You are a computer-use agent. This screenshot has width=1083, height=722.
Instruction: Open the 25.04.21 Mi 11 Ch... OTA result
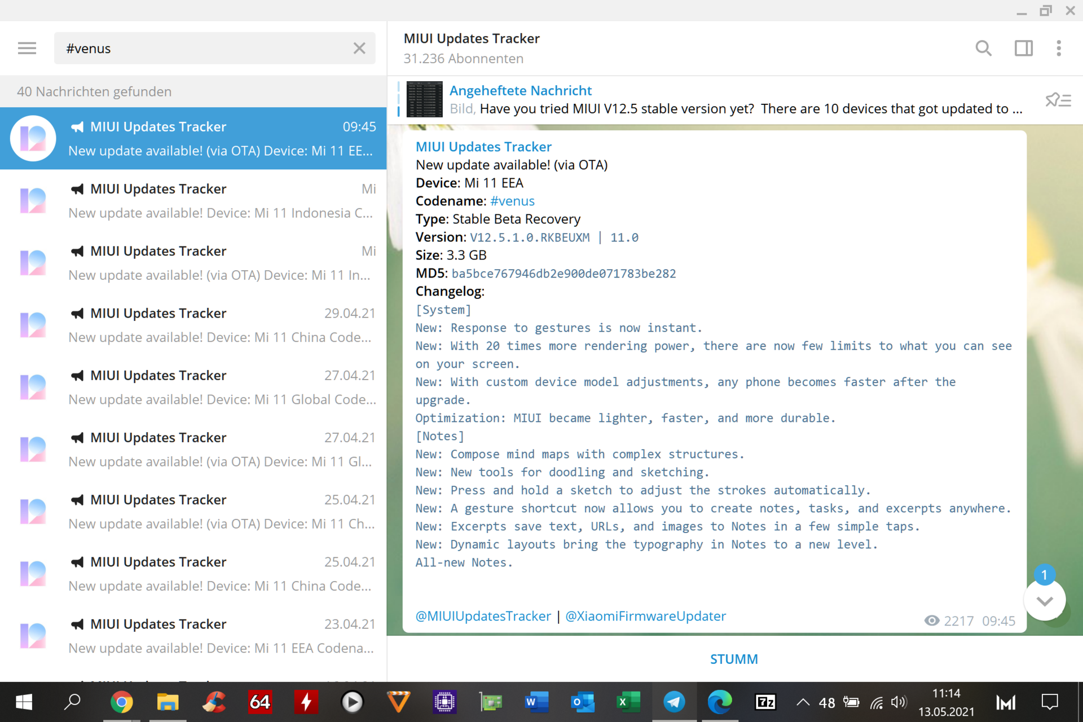coord(193,512)
